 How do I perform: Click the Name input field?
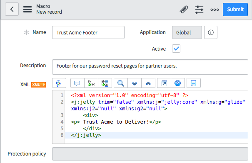tap(88, 32)
